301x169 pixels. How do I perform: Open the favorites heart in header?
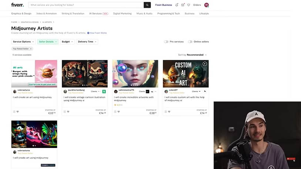pyautogui.click(x=189, y=5)
